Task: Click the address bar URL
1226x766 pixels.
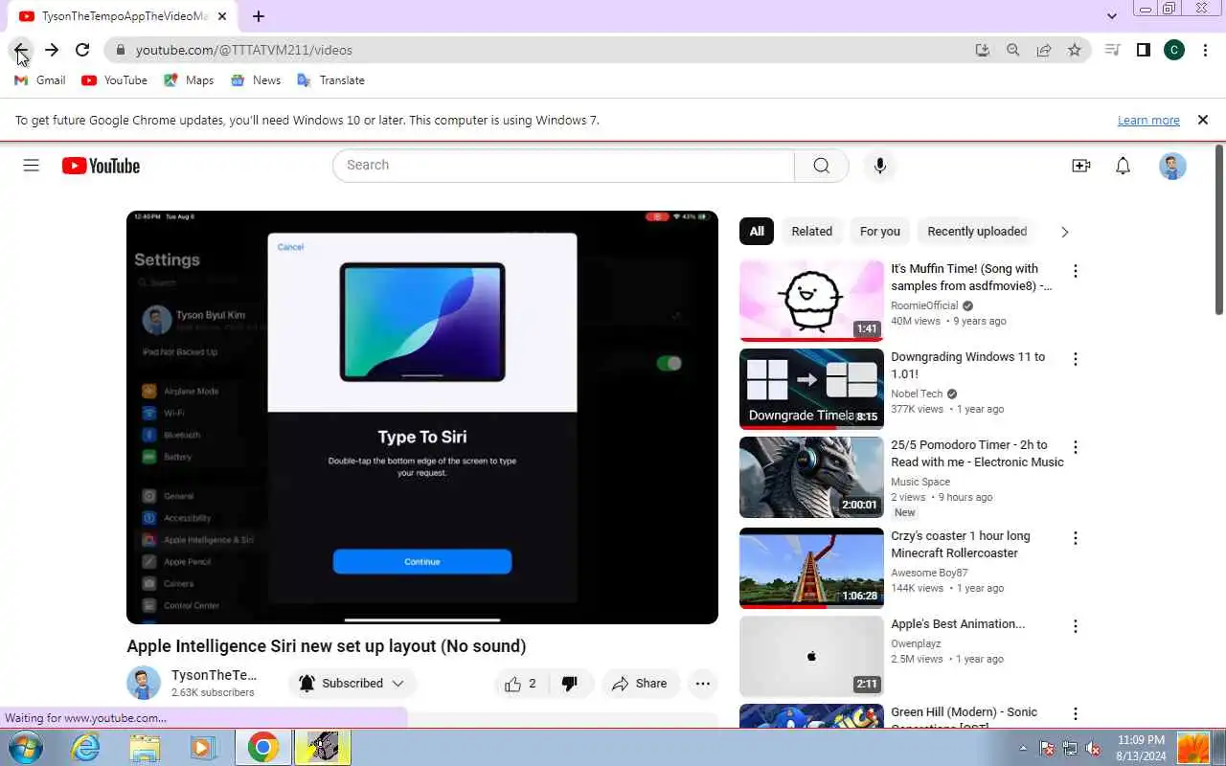Action: (x=244, y=50)
